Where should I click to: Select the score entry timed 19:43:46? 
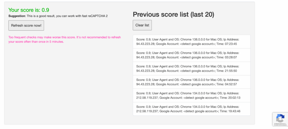pyautogui.click(x=191, y=109)
